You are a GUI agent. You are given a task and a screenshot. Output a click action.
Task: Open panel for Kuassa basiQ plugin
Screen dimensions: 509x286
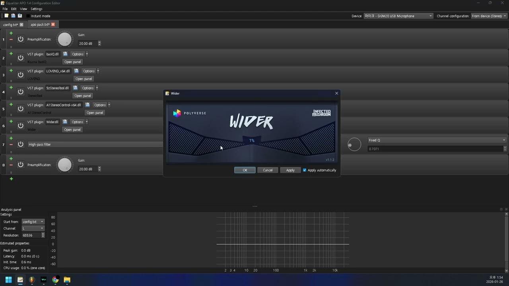[72, 62]
